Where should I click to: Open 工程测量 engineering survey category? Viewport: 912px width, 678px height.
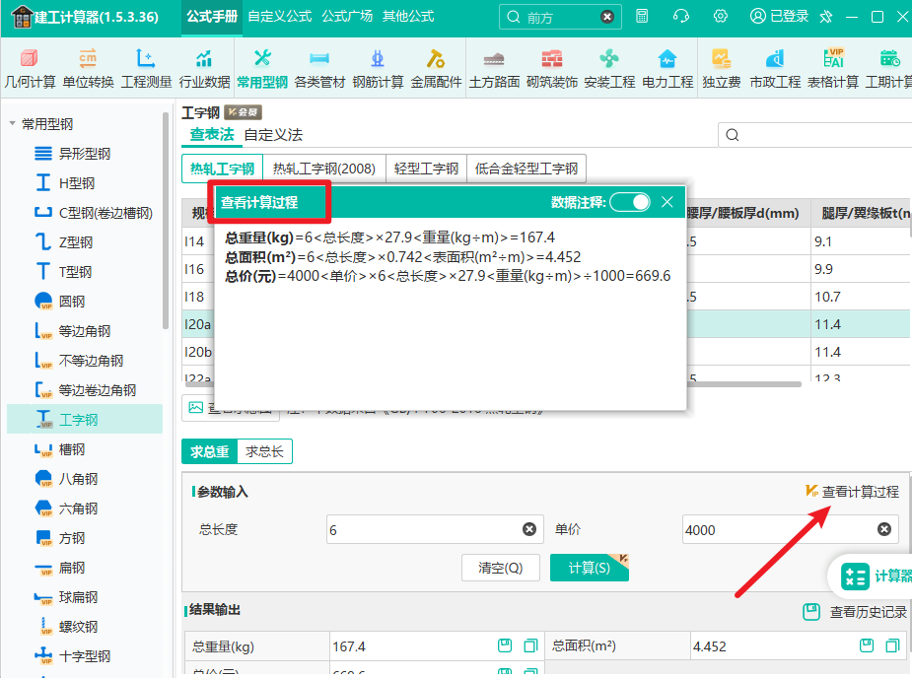[146, 69]
